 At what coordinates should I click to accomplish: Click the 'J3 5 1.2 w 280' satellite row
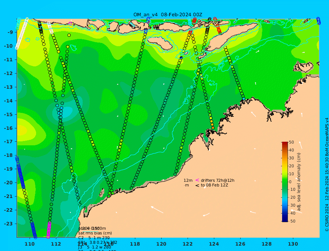coord(95,247)
